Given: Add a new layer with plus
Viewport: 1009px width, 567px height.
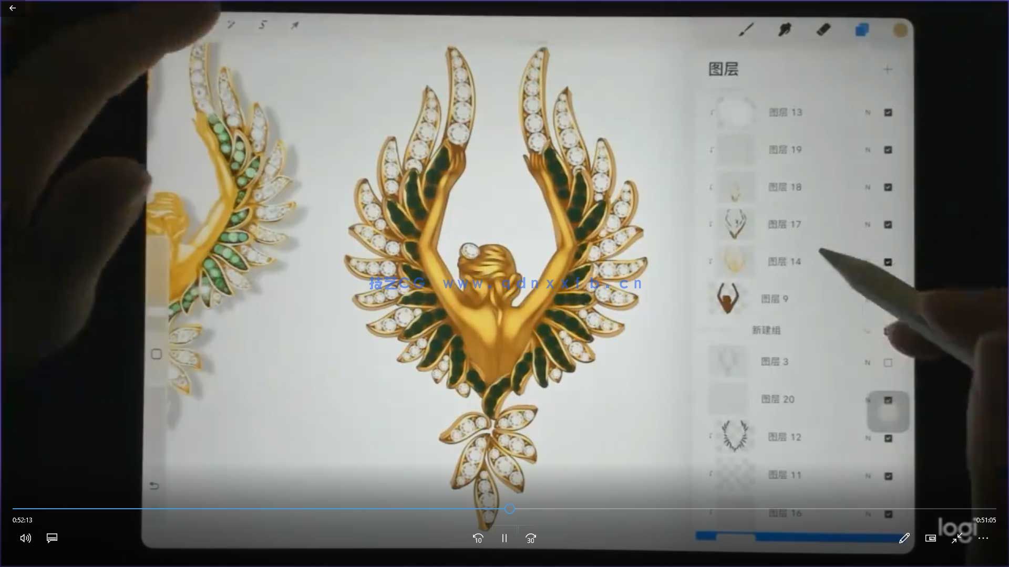Looking at the screenshot, I should [x=888, y=69].
